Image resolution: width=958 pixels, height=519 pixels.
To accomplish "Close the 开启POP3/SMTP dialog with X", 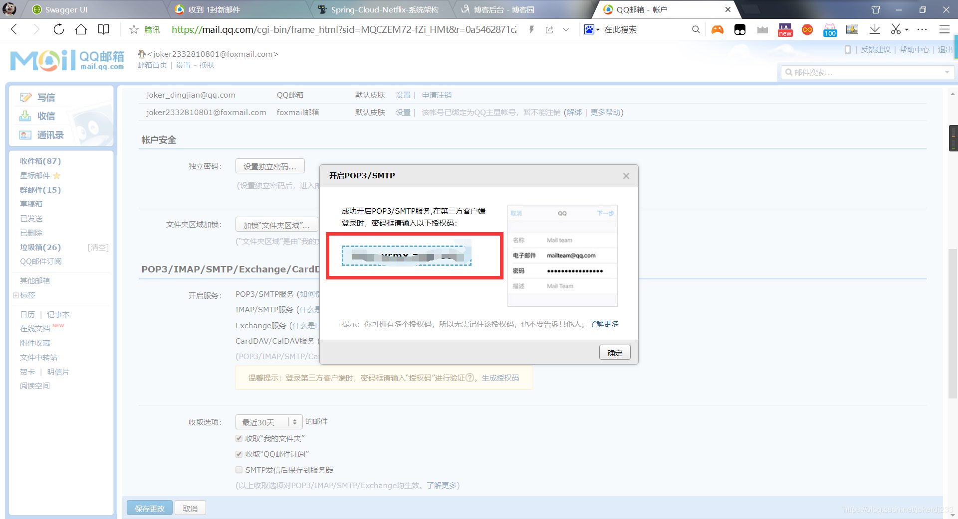I will tap(626, 176).
